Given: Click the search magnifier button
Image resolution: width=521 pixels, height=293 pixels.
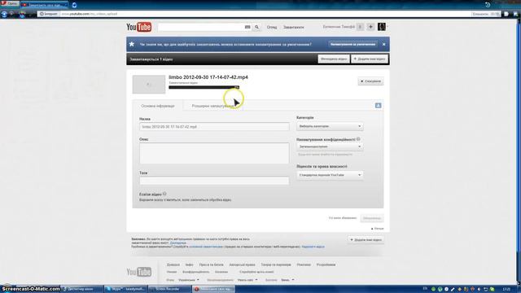Looking at the screenshot, I should tap(256, 27).
